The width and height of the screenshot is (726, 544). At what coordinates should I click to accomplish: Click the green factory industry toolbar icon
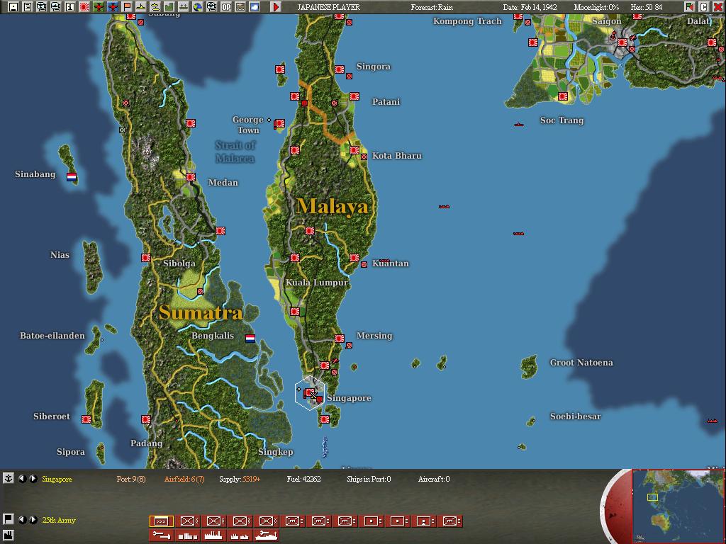coord(169,6)
